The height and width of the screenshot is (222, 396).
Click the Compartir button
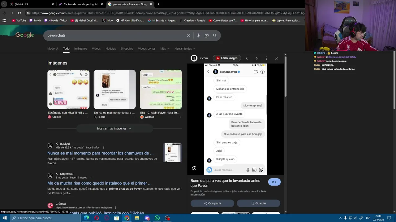[212, 203]
